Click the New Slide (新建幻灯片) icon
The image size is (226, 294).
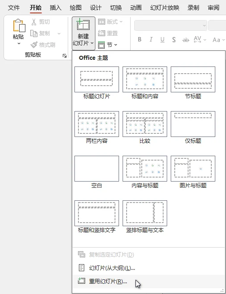(x=83, y=25)
